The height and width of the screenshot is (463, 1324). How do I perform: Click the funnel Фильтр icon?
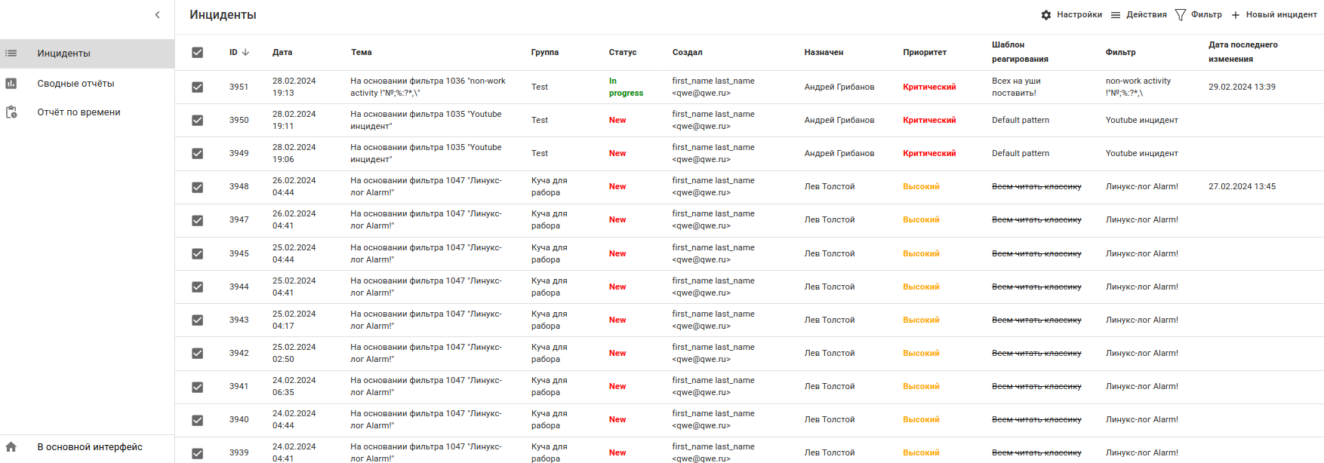[x=1181, y=15]
